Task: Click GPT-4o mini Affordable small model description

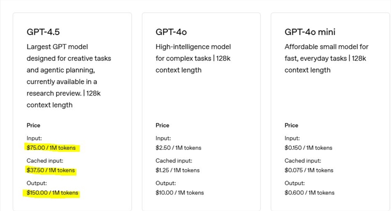Action: [326, 59]
